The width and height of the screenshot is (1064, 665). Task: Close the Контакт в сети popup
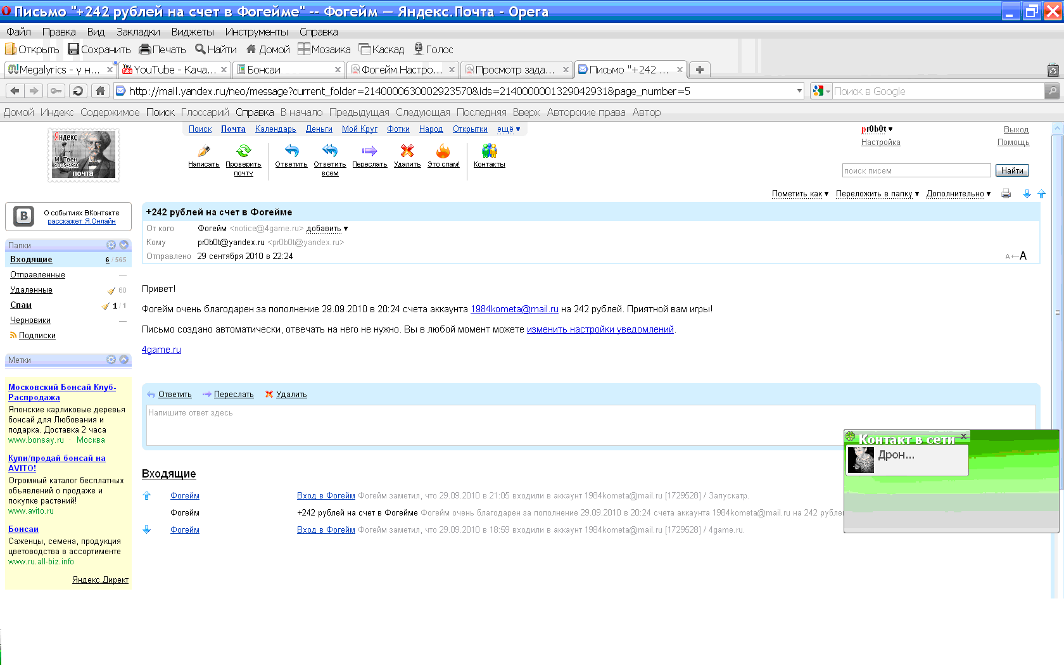point(963,436)
